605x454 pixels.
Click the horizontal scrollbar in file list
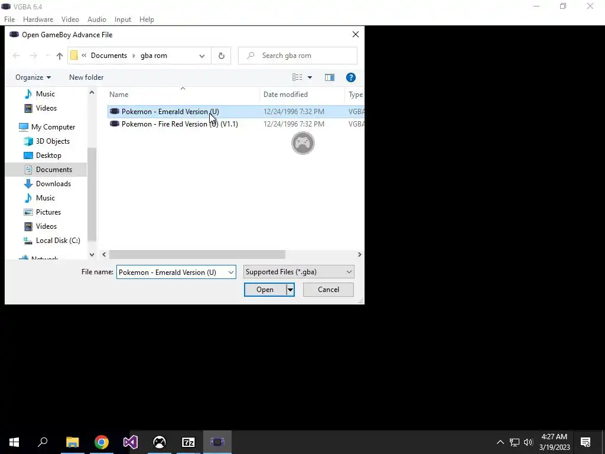click(x=197, y=254)
